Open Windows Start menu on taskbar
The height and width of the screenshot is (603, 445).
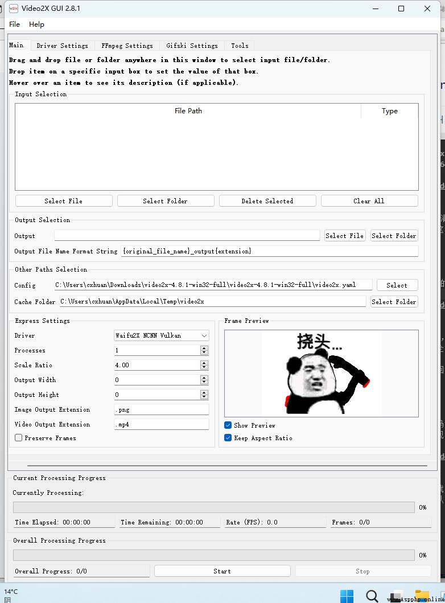pyautogui.click(x=347, y=596)
